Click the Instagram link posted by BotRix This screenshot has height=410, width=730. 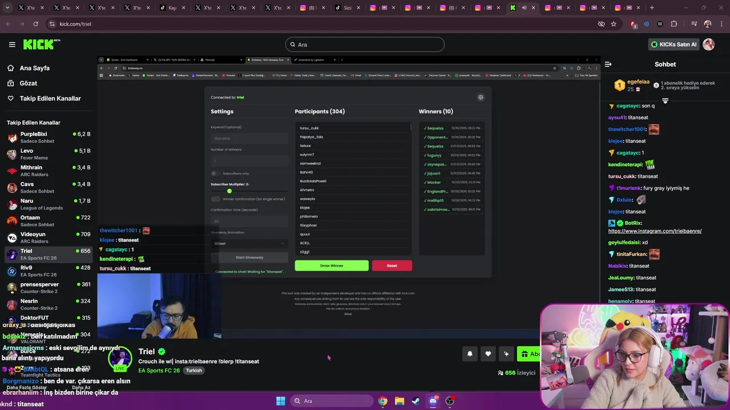(x=655, y=231)
